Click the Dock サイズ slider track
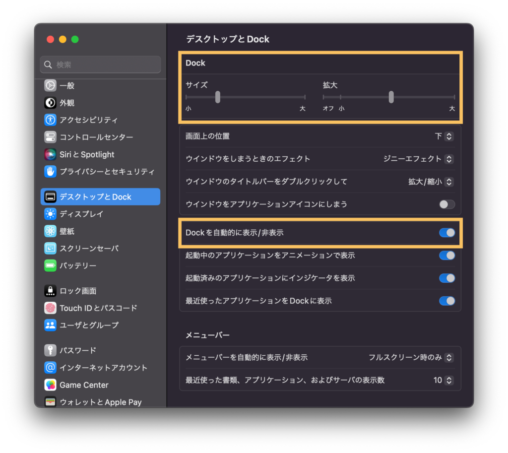This screenshot has width=508, height=453. tap(246, 97)
